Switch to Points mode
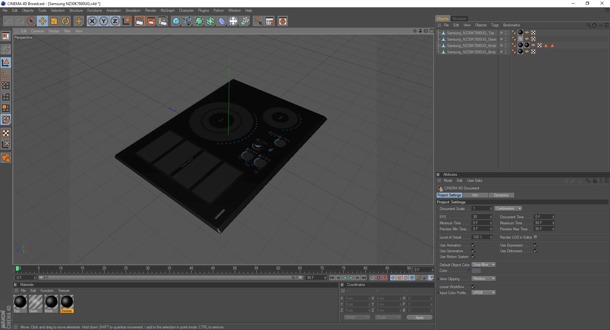This screenshot has width=610, height=330. pyautogui.click(x=6, y=85)
